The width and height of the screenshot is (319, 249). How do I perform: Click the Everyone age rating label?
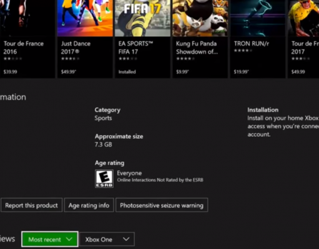click(x=129, y=173)
